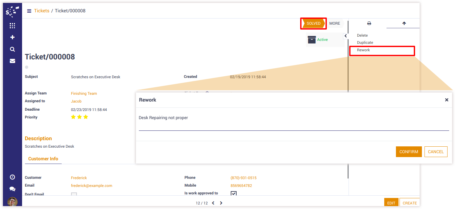Expand the MORE status stages
This screenshot has width=455, height=209.
335,23
